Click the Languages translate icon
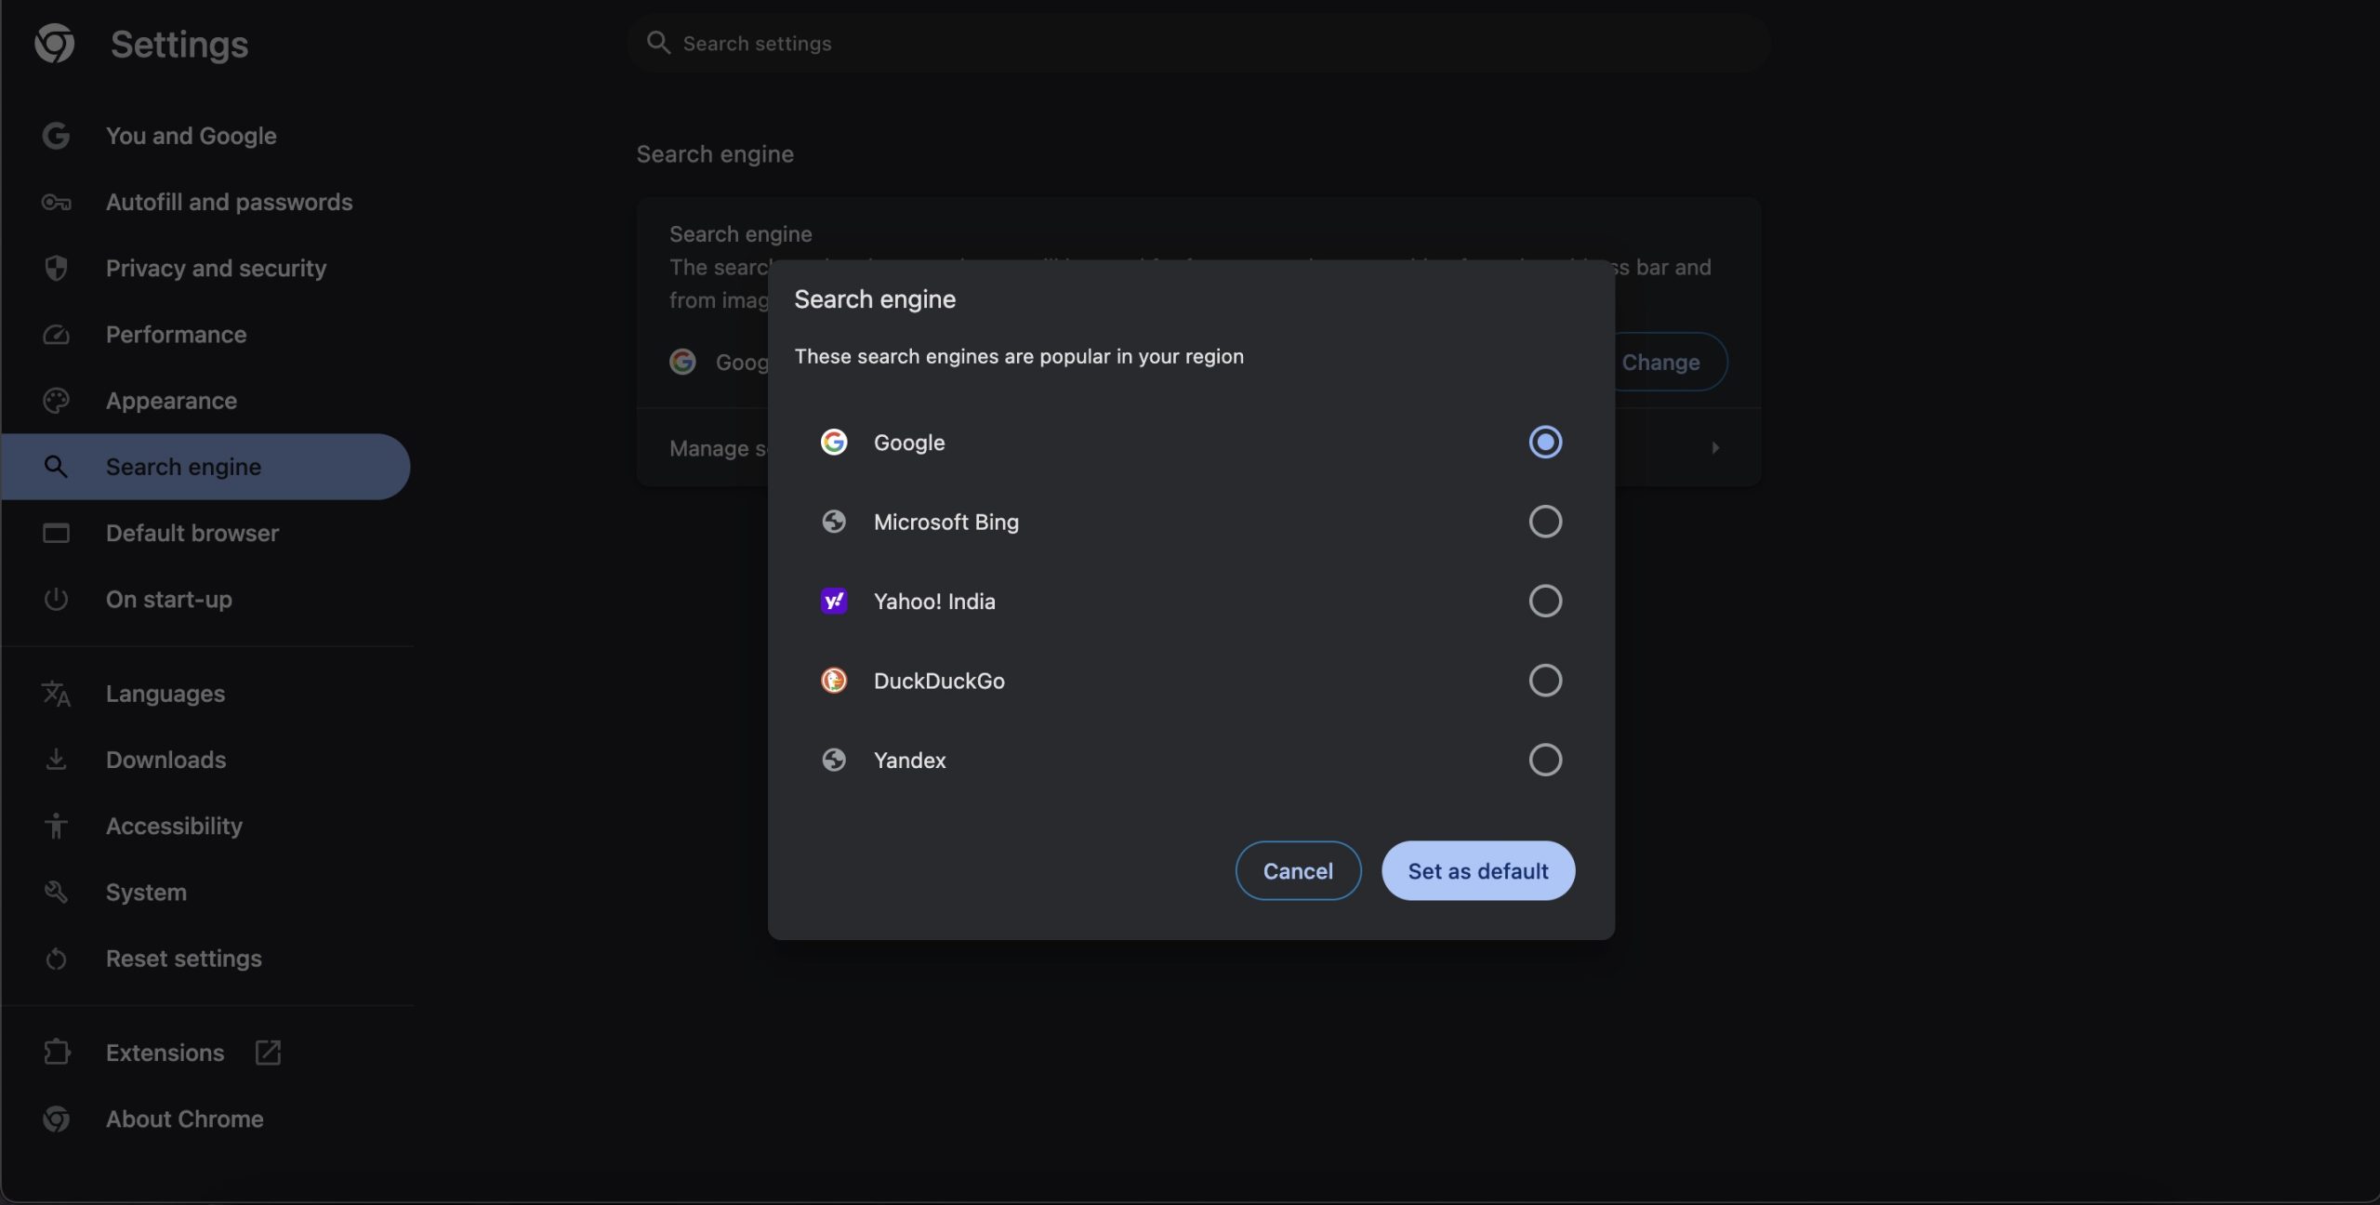 point(56,694)
